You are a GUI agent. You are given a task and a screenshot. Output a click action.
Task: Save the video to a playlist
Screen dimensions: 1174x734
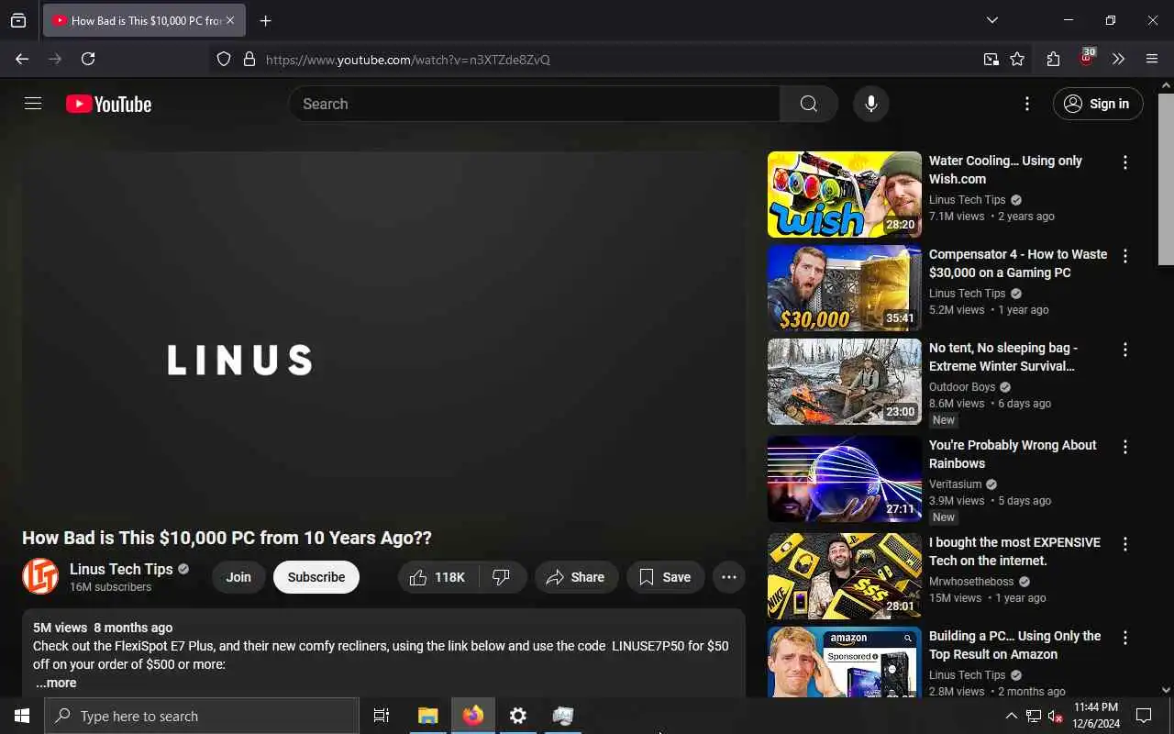[x=665, y=577]
